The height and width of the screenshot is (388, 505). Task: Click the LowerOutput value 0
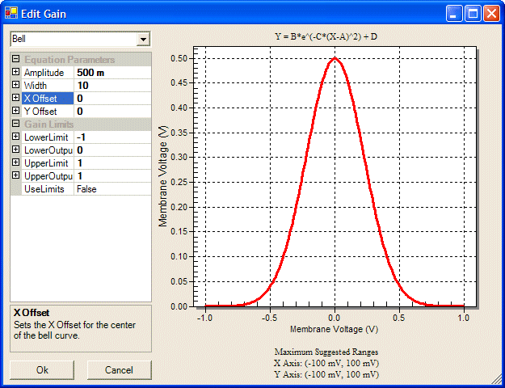[x=112, y=150]
